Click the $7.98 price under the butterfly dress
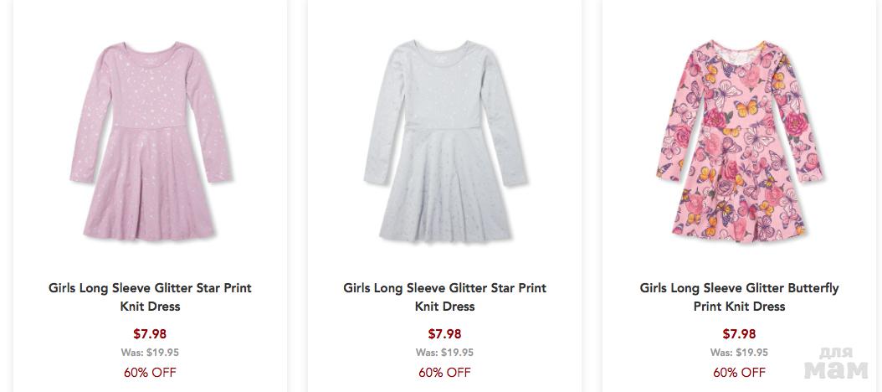Image resolution: width=882 pixels, height=392 pixels. tap(739, 333)
